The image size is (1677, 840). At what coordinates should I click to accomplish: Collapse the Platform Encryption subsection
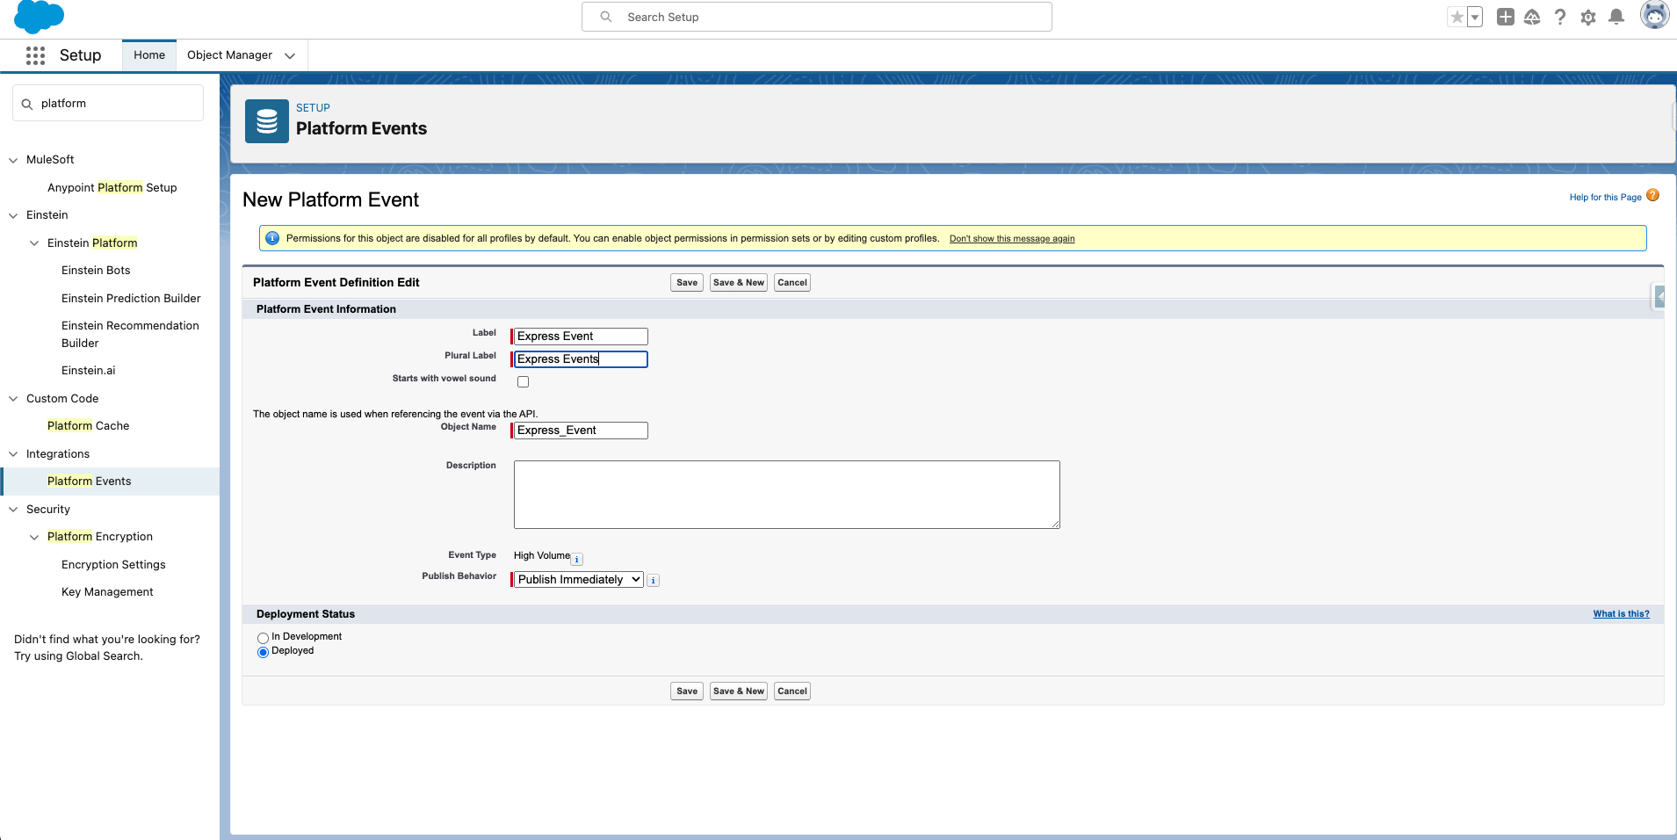click(34, 537)
